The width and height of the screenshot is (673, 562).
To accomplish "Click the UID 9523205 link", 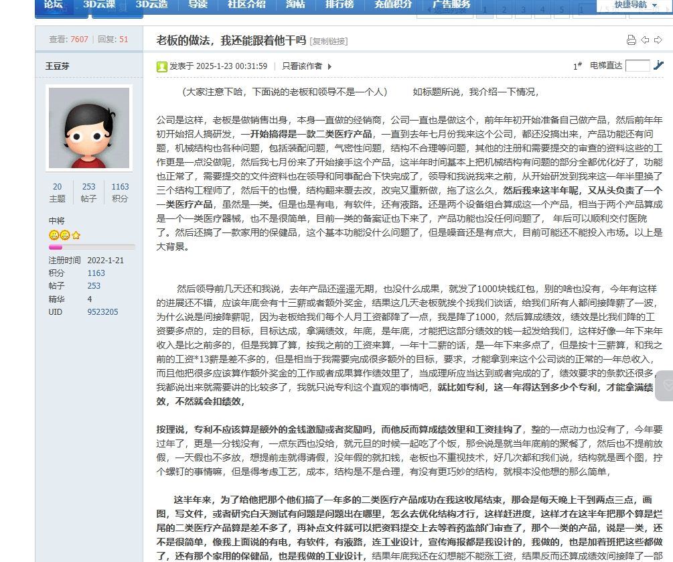I will pos(102,311).
